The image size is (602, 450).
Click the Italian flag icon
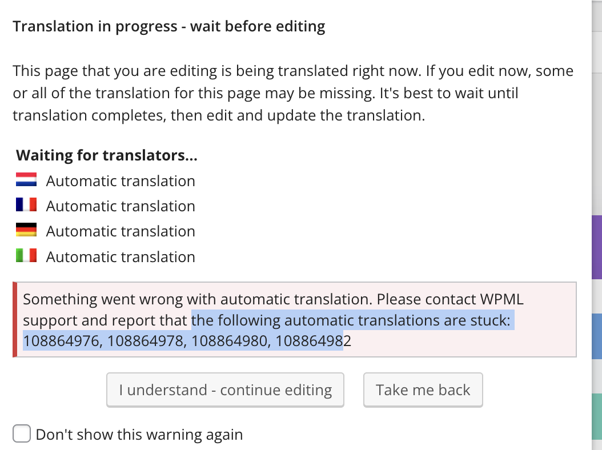[x=26, y=255]
